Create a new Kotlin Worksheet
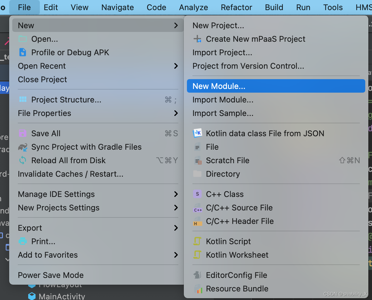372x300 pixels. (x=237, y=255)
